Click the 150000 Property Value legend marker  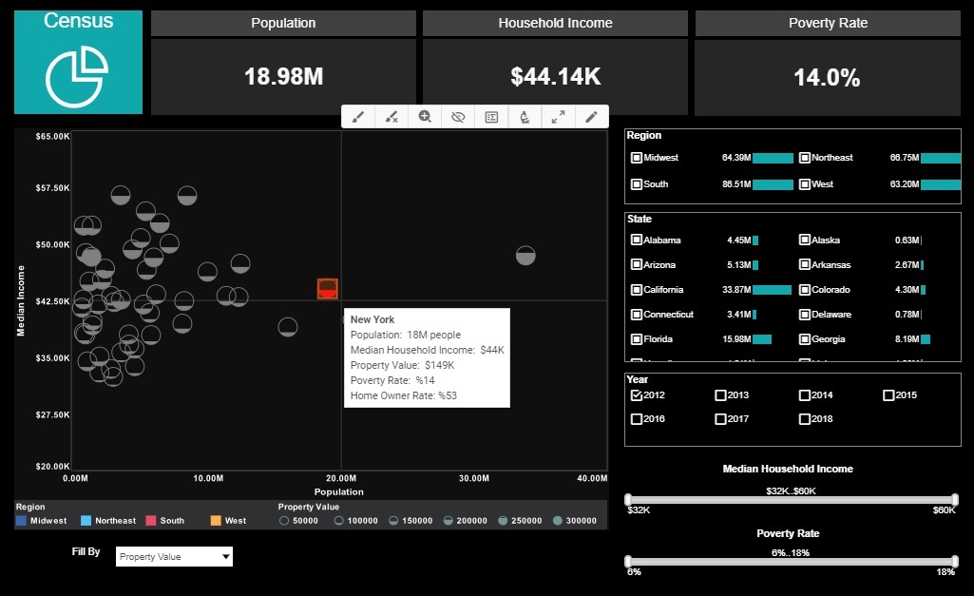pyautogui.click(x=393, y=521)
